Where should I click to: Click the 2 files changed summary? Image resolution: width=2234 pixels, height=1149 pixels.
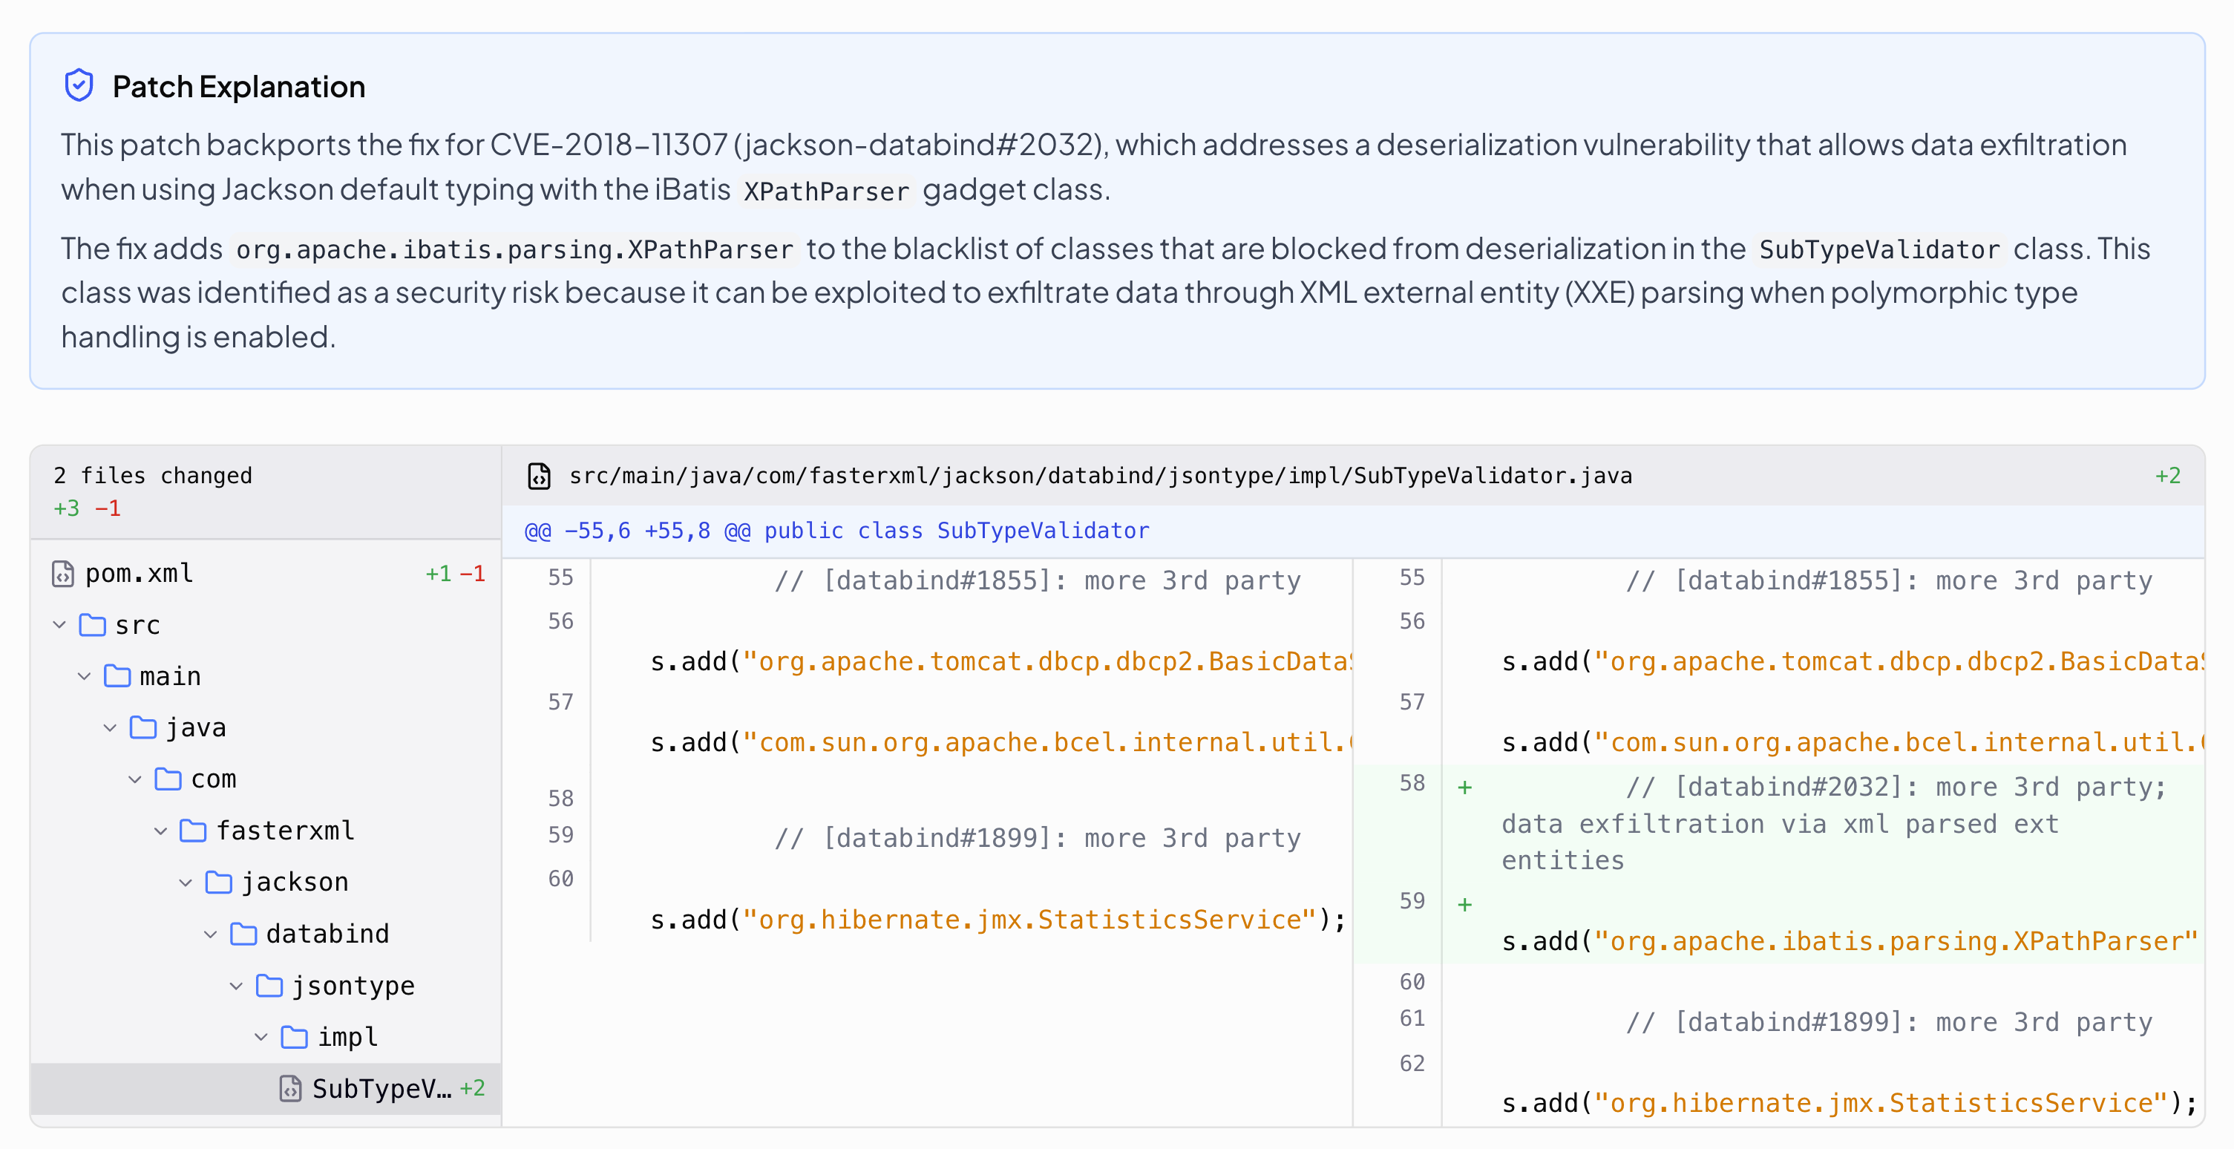point(153,476)
